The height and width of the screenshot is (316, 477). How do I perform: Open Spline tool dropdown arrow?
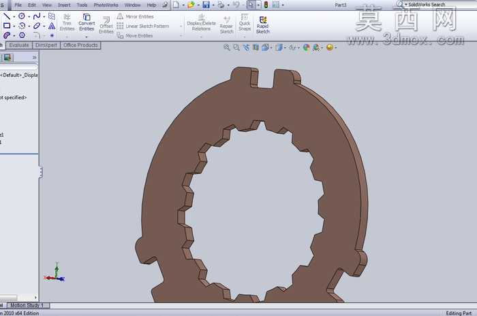(44, 17)
